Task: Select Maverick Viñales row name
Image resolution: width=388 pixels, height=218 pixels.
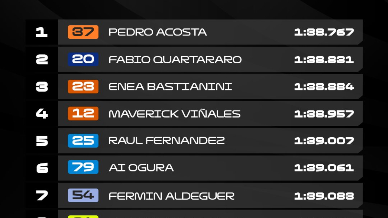Action: click(x=175, y=113)
